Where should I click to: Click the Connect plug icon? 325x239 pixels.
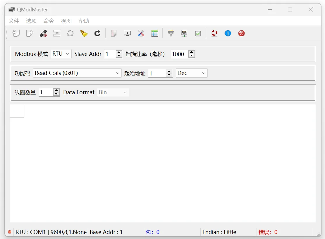(43, 33)
